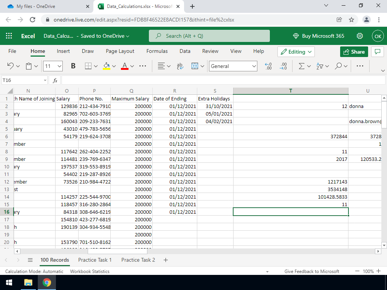
Task: Click Buy Microsoft 365 link
Action: 319,36
